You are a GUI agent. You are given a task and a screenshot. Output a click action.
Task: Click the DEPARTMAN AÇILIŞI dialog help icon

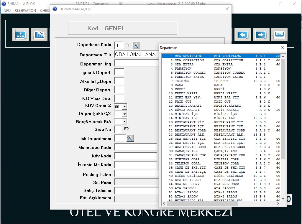[x=55, y=9]
